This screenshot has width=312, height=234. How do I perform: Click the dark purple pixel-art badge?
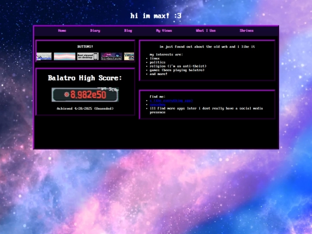(112, 56)
